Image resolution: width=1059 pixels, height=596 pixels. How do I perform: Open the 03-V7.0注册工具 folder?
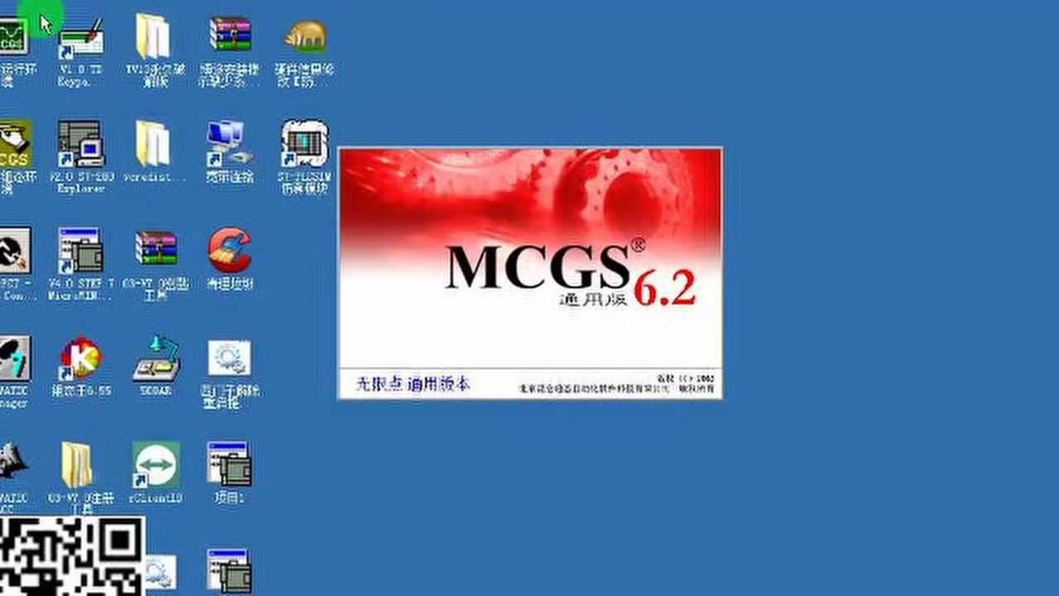click(76, 464)
